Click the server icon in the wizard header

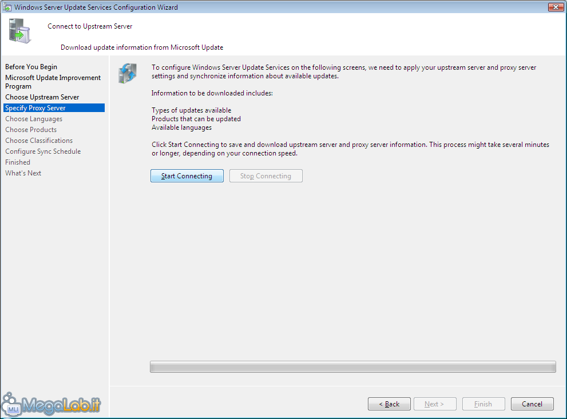click(x=19, y=31)
